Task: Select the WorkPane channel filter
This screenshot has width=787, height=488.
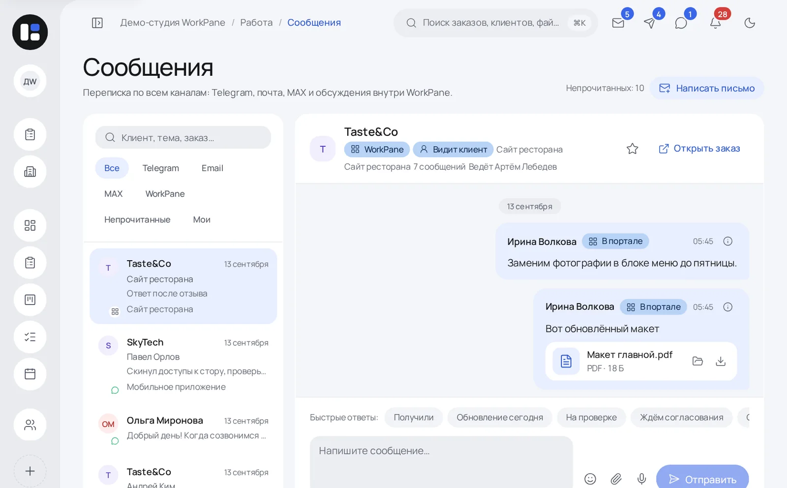Action: coord(165,194)
